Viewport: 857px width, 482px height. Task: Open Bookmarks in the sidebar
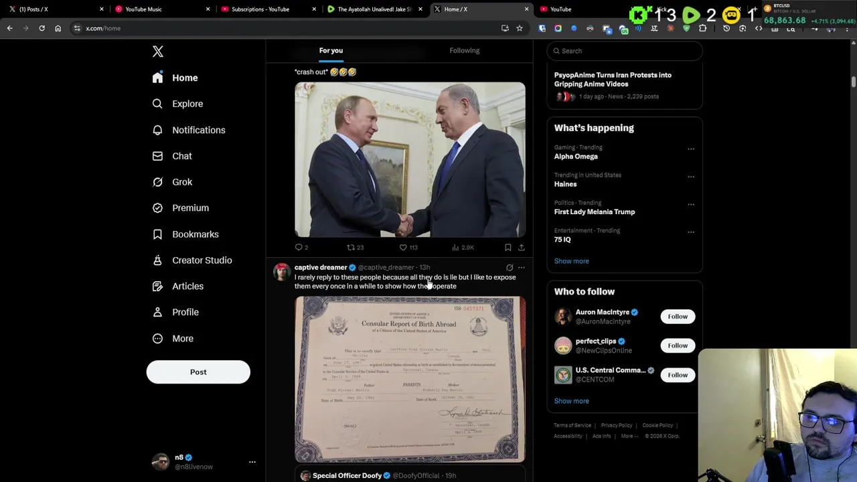[185, 234]
